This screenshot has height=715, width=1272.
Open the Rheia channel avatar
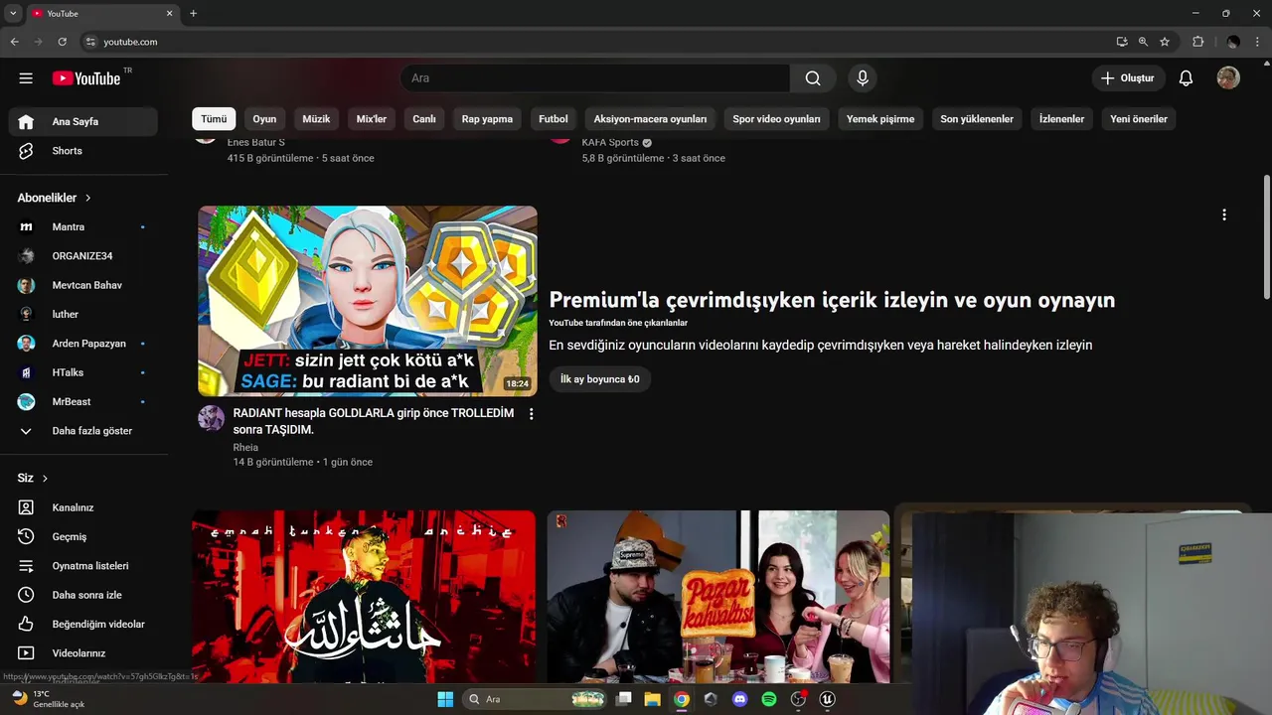click(211, 418)
